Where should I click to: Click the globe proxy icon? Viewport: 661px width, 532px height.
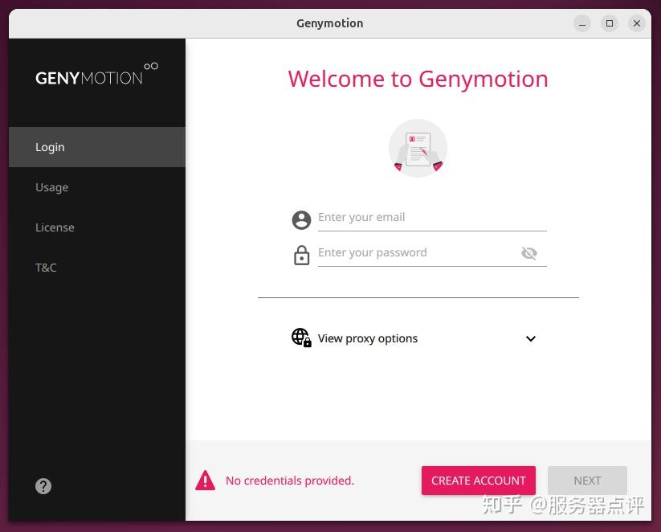tap(300, 338)
